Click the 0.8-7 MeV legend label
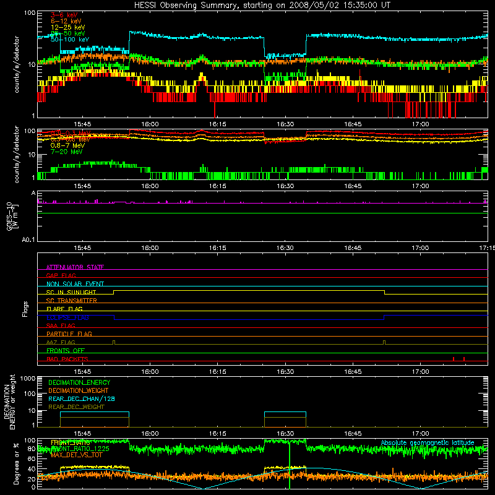The image size is (495, 495). [x=67, y=145]
